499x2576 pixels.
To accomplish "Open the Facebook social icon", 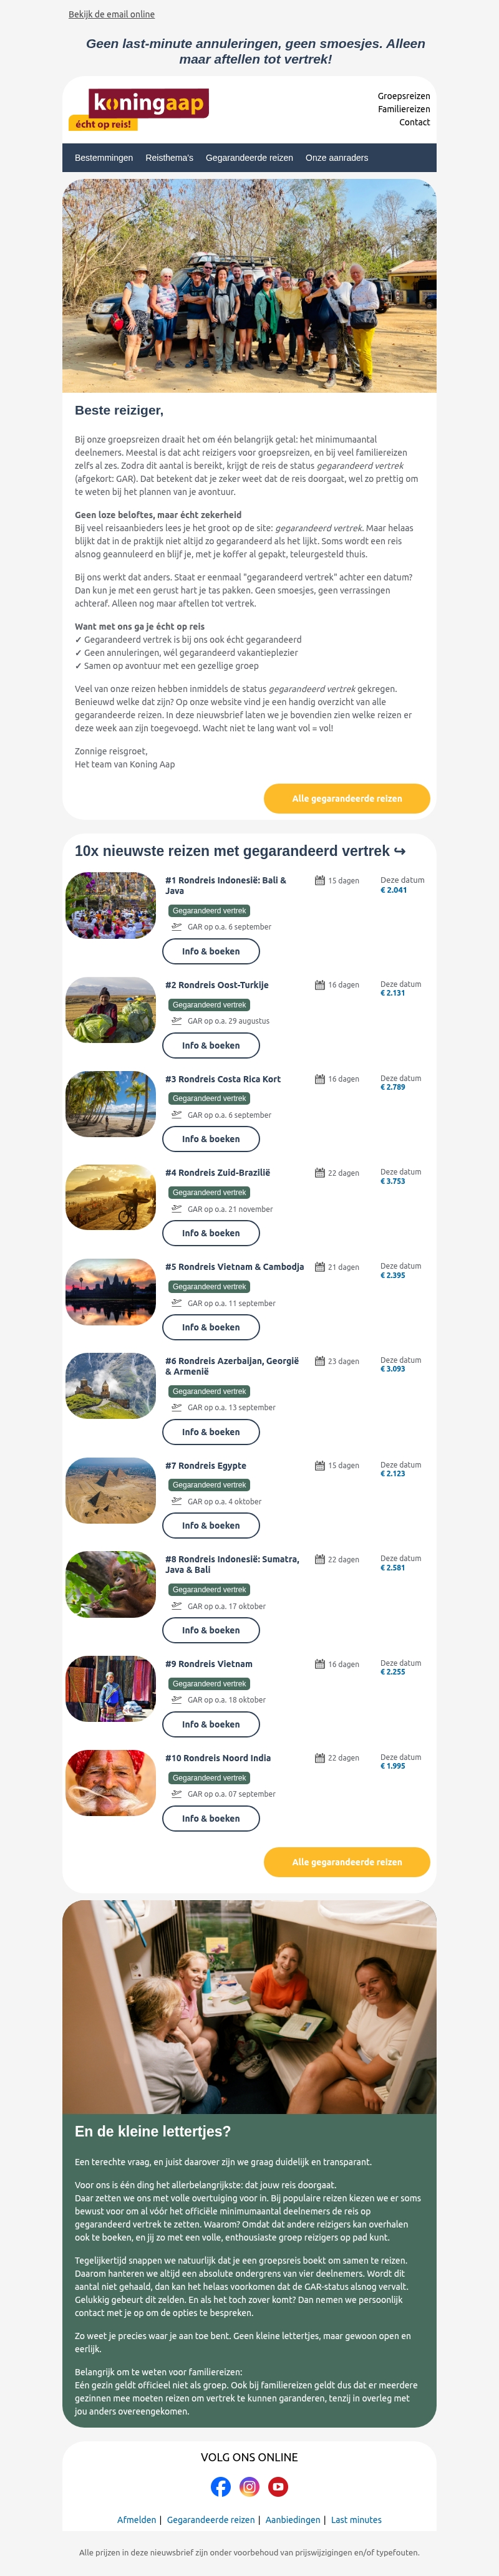I will click(221, 2486).
